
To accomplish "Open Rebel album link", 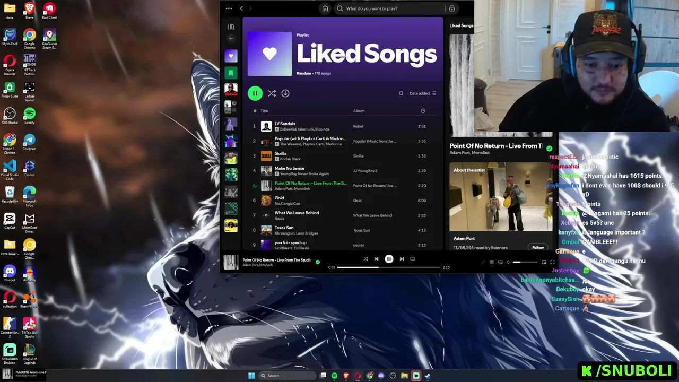I will [358, 126].
